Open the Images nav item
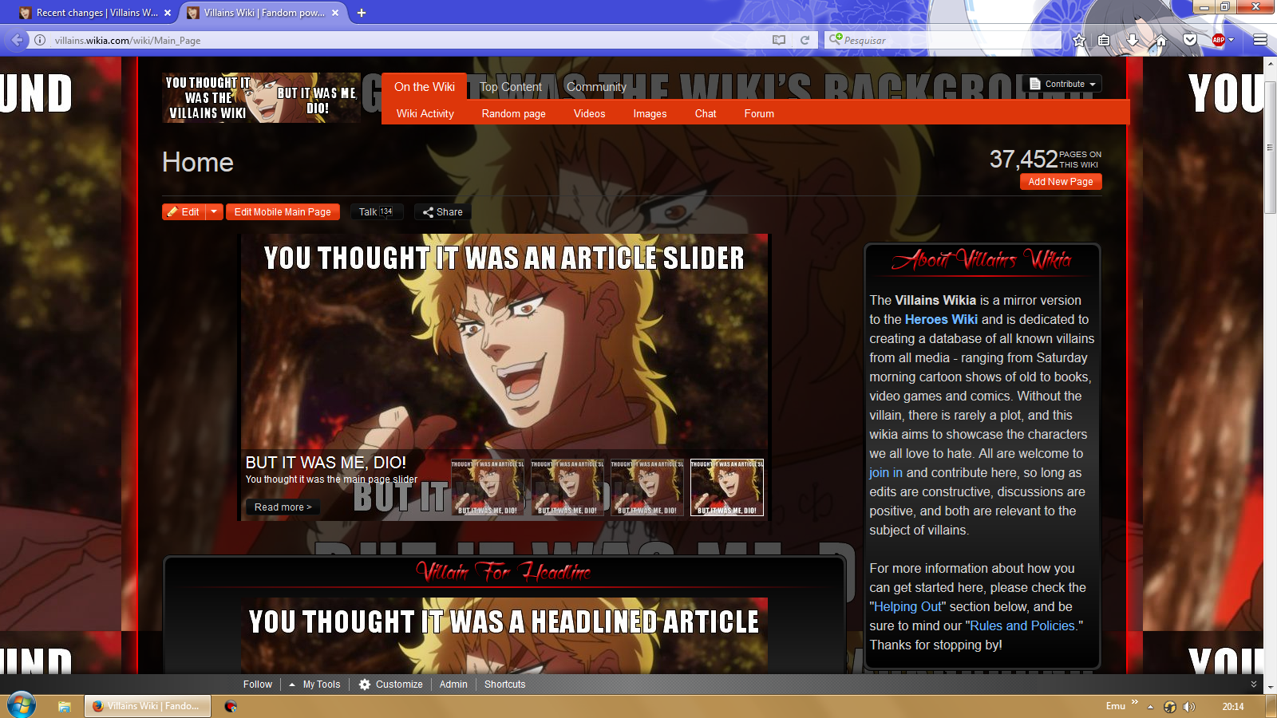This screenshot has width=1277, height=718. coord(650,113)
